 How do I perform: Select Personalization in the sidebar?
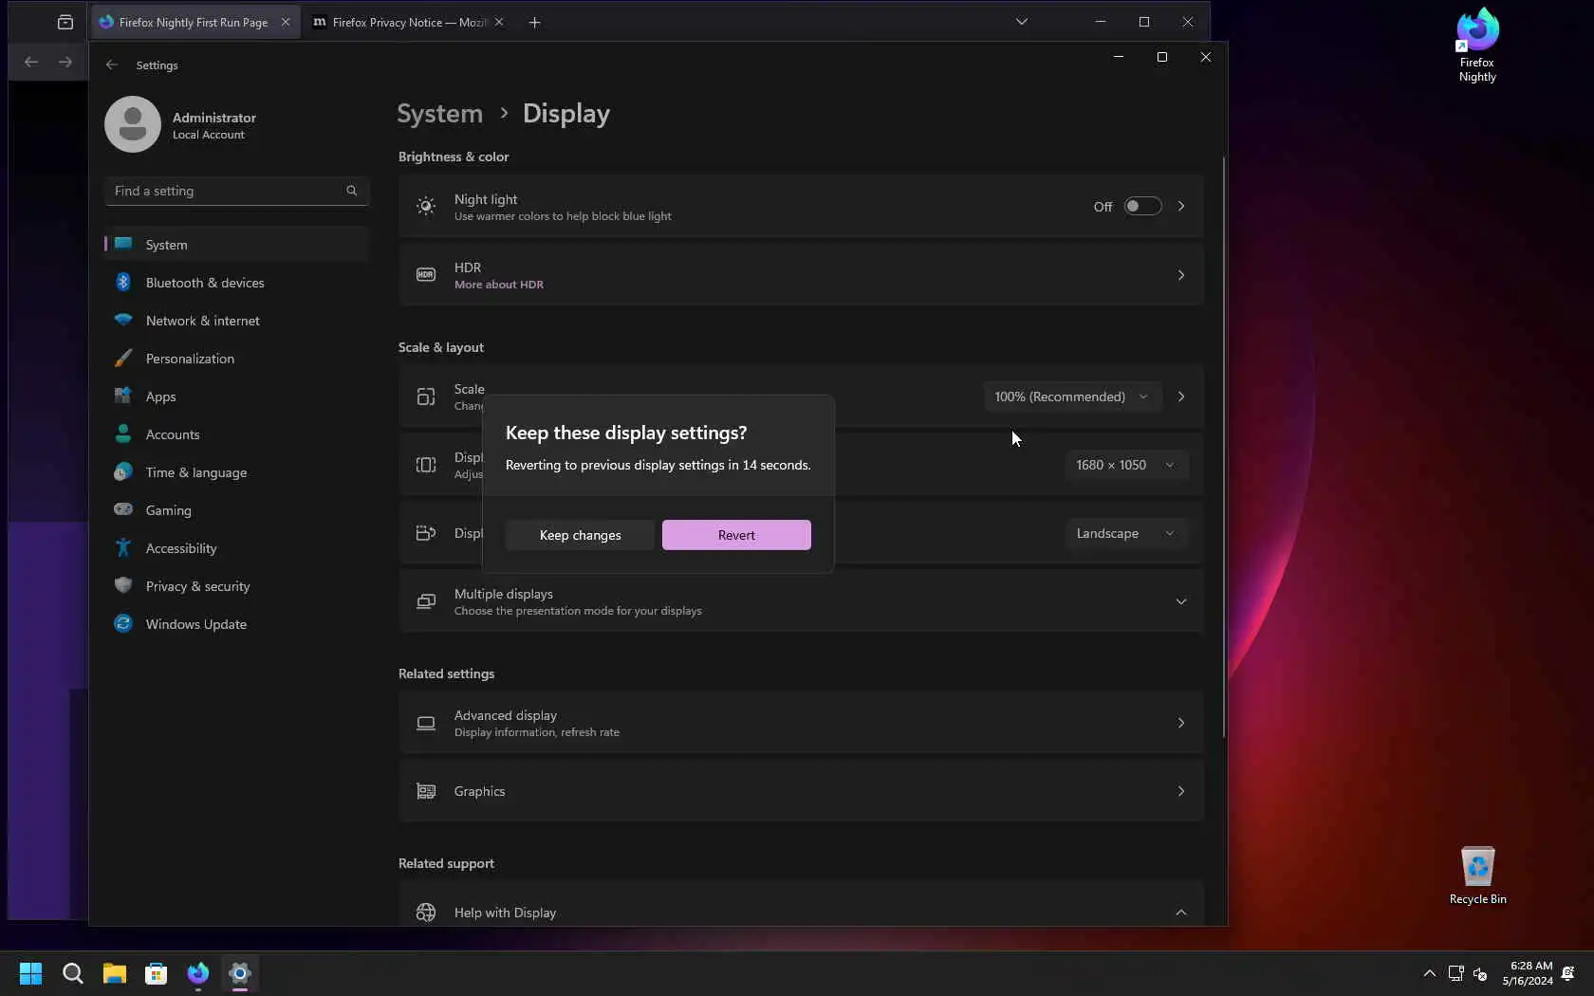point(236,359)
